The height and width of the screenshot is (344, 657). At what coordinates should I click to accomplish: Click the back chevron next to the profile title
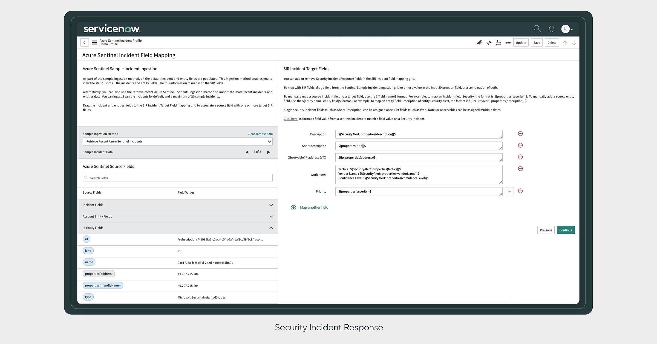click(85, 42)
